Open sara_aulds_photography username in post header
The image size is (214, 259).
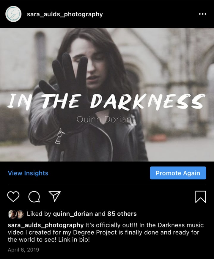65,14
